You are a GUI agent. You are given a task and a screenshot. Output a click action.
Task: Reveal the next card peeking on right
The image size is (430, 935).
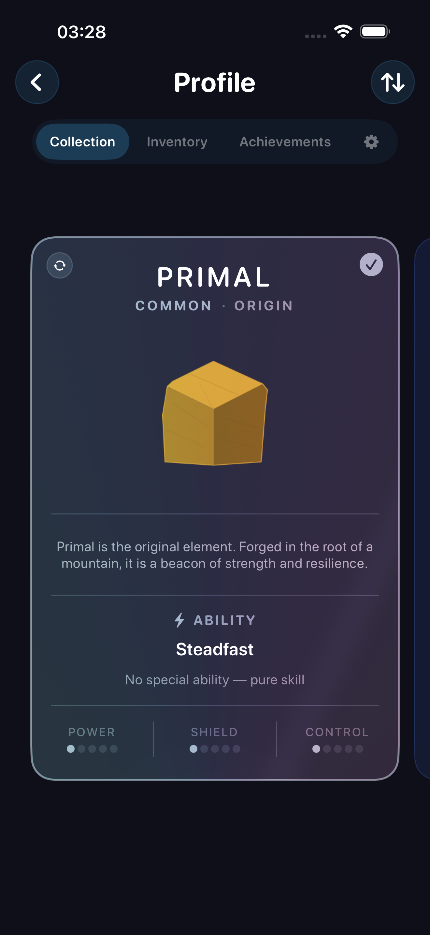point(423,508)
